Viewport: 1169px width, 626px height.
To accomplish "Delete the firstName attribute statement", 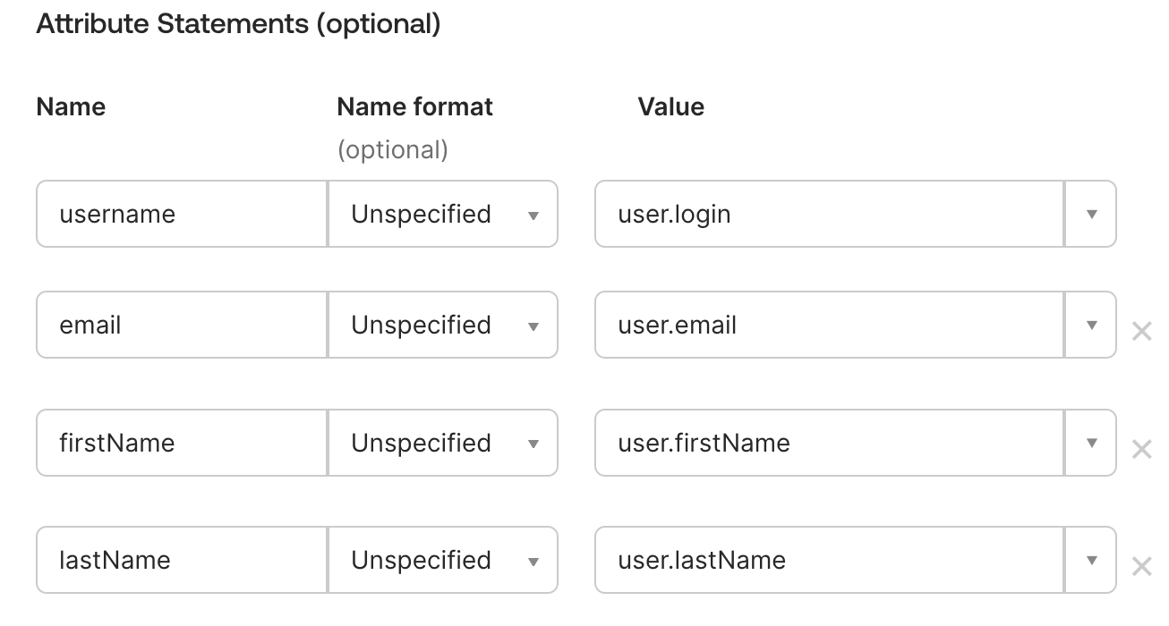I will click(1143, 448).
